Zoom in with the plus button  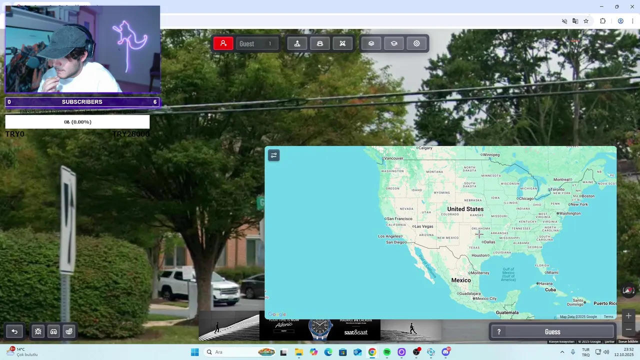(x=628, y=315)
